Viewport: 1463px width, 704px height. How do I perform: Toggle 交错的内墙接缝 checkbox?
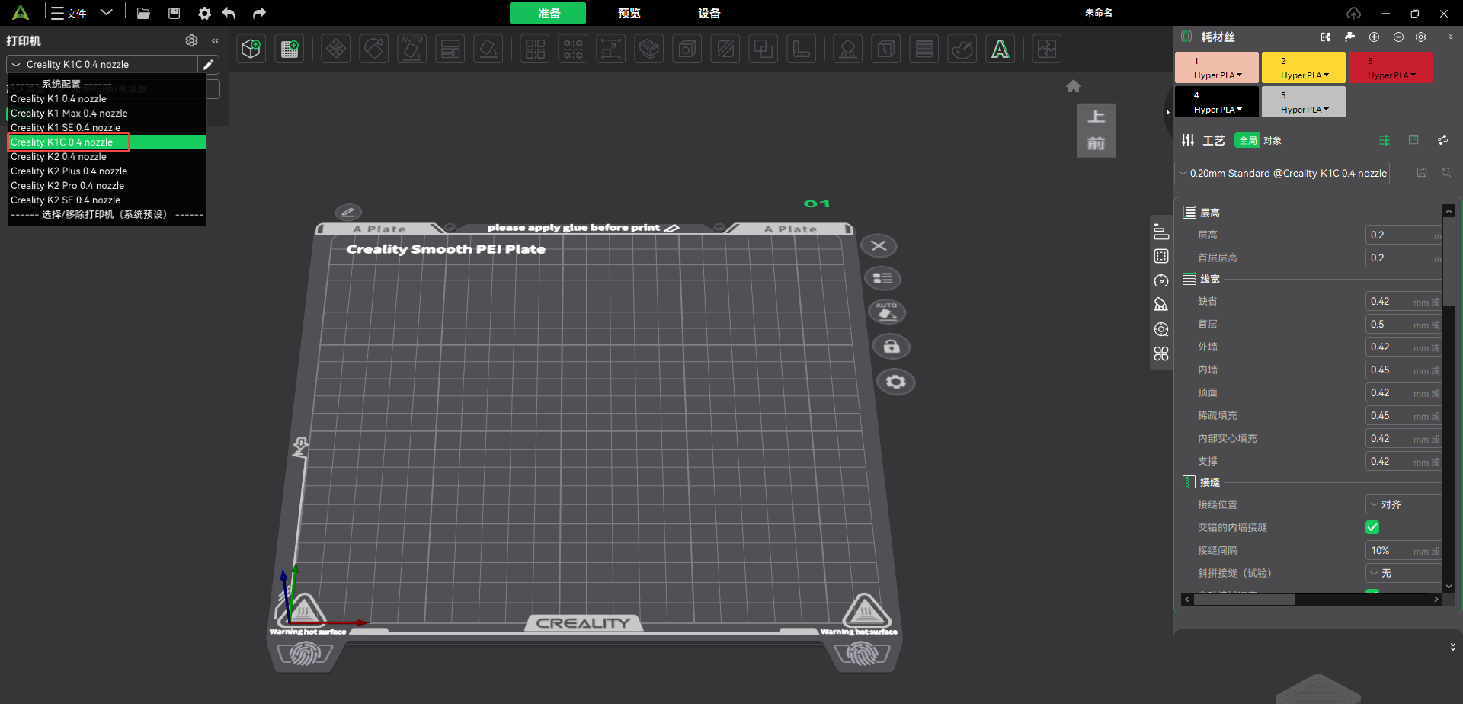click(1372, 527)
